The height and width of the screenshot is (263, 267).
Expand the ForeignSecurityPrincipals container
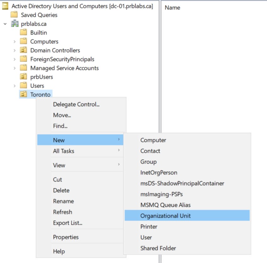pyautogui.click(x=14, y=59)
